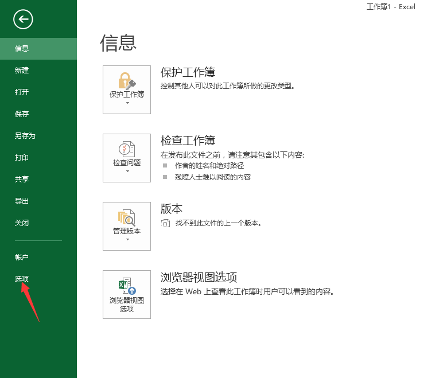
Task: Click the 版本 section heading
Action: (172, 209)
